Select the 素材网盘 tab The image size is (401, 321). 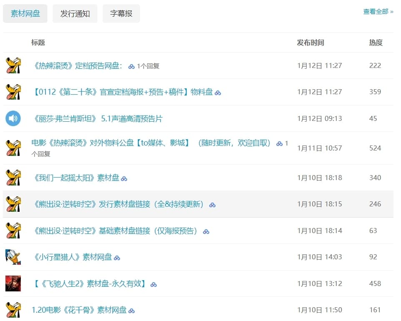tap(25, 14)
